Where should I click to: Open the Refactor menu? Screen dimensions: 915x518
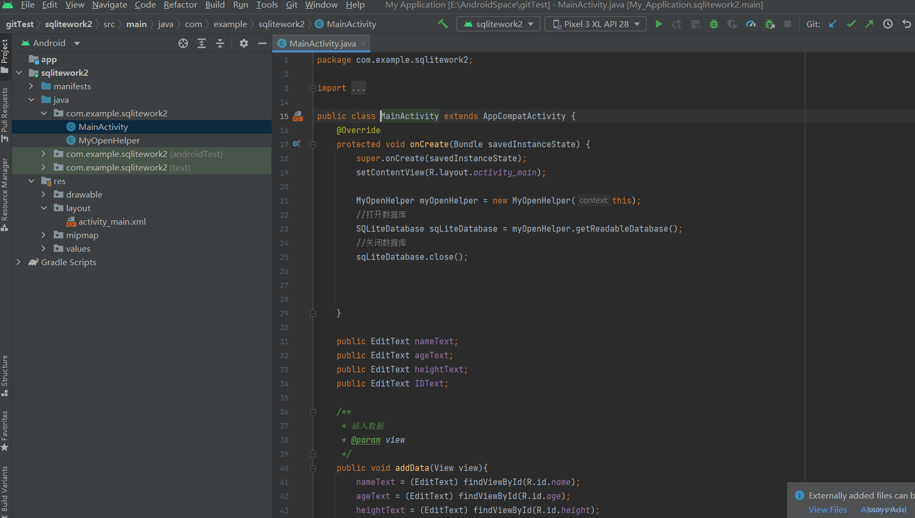point(180,5)
